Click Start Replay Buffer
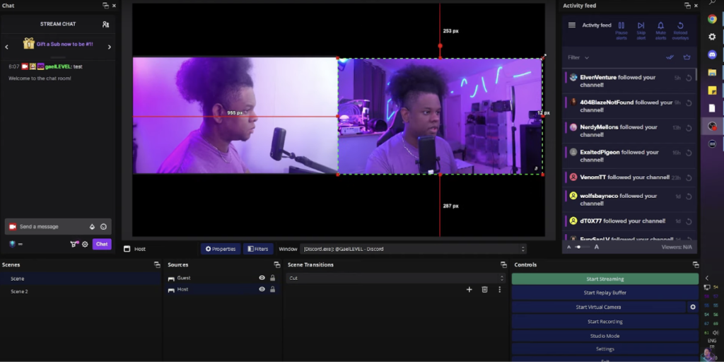Screen dimensions: 724x362 point(605,293)
